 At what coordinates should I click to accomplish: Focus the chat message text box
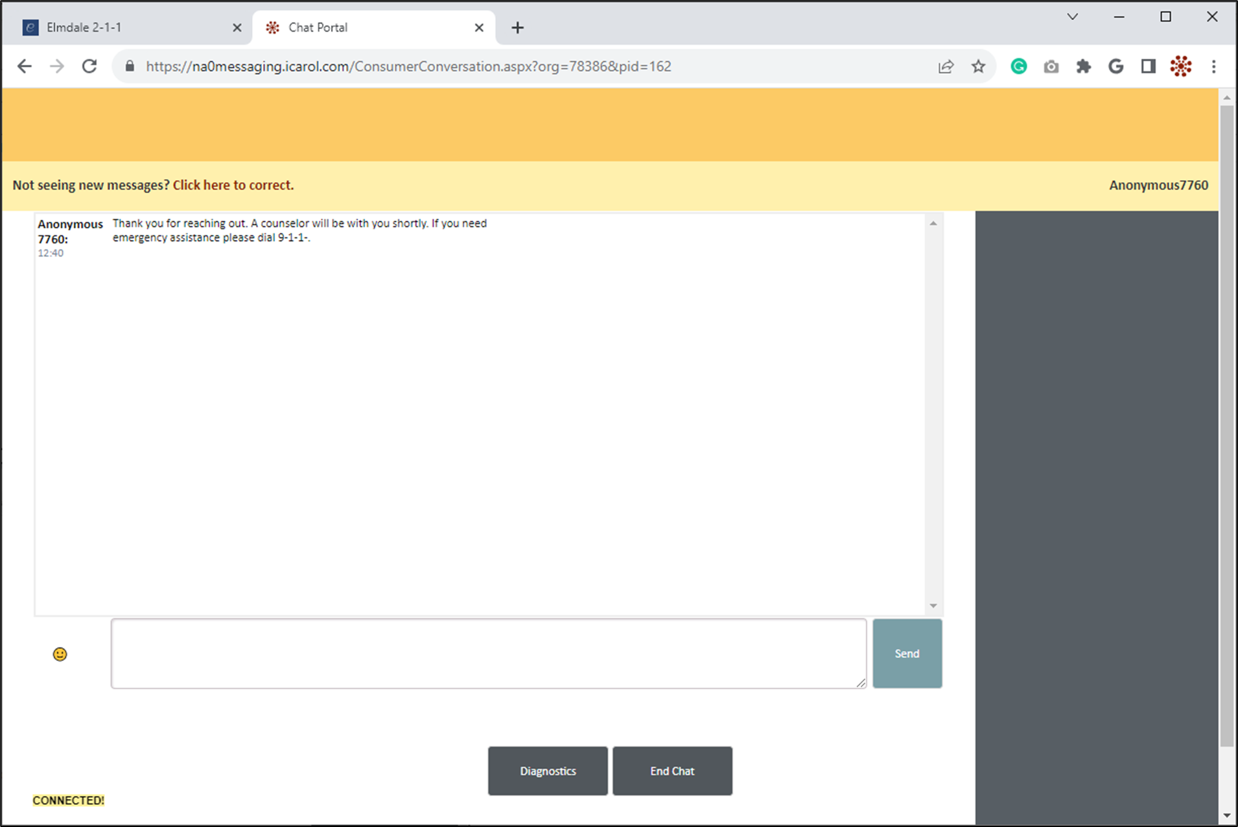click(488, 653)
